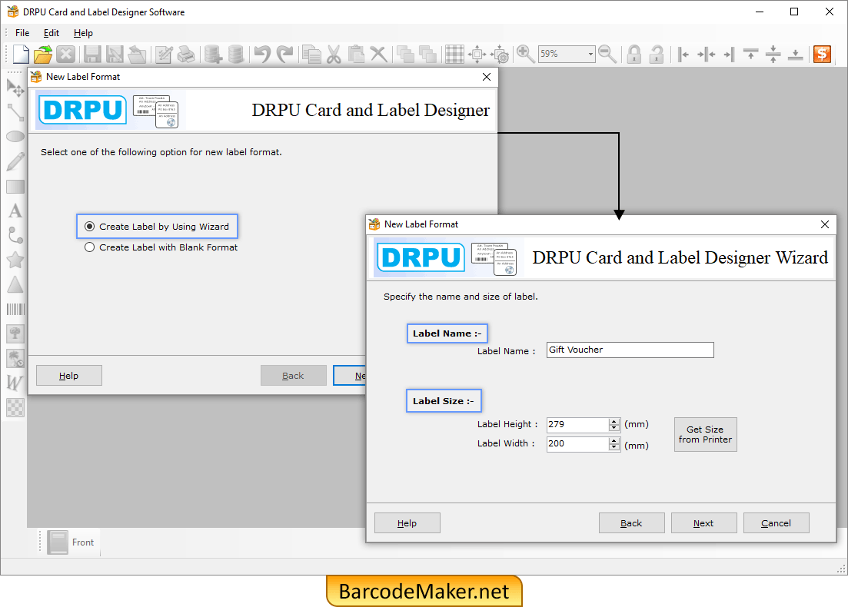
Task: Click Help in the rear New Label Format dialog
Action: coord(68,376)
